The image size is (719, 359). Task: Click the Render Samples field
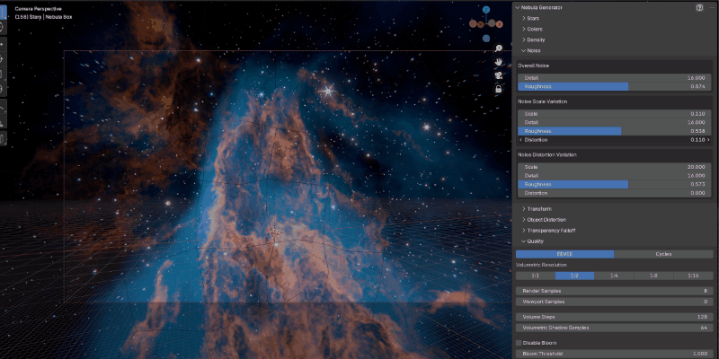pos(615,291)
